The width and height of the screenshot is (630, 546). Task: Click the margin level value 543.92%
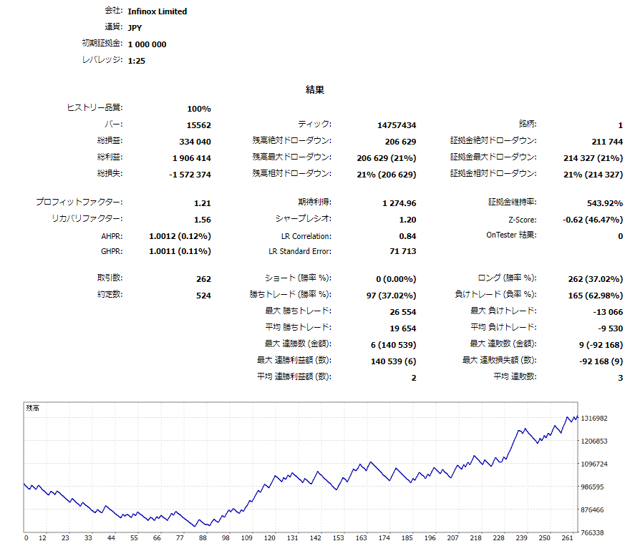tap(605, 203)
